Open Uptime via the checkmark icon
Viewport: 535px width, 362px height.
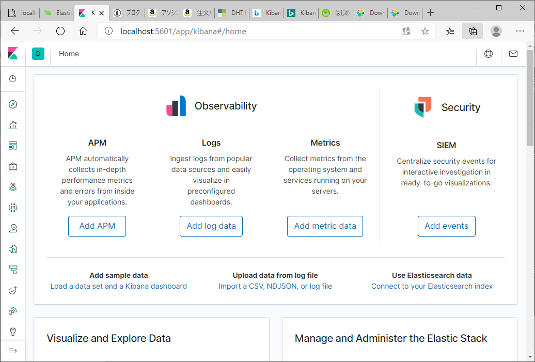(x=12, y=290)
